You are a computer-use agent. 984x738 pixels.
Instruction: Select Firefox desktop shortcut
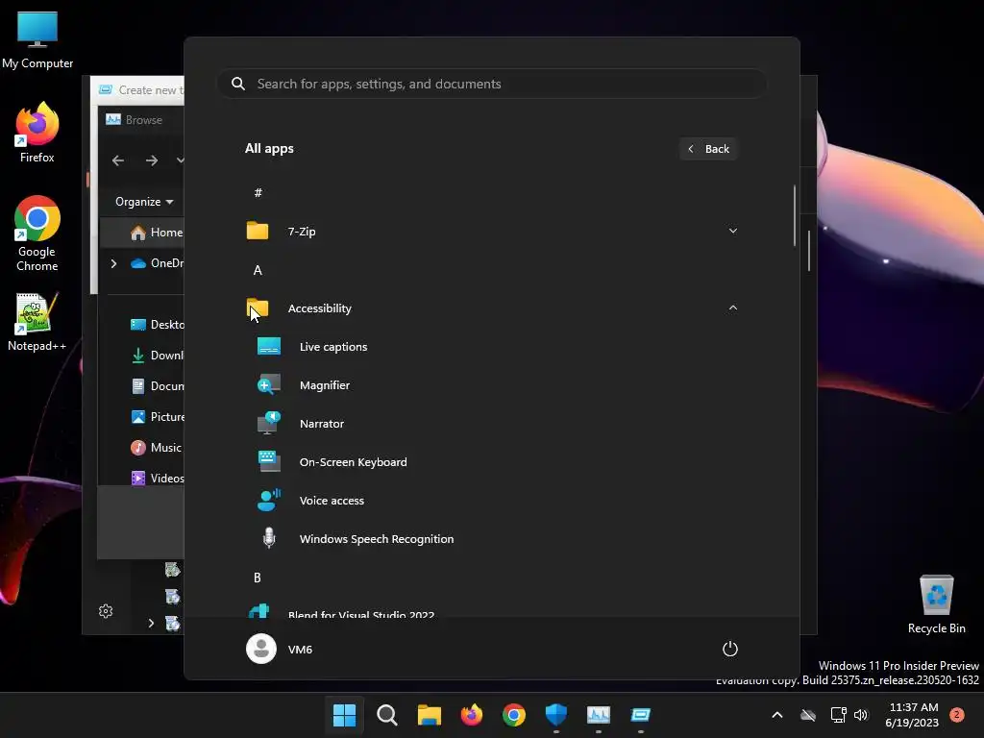point(37,133)
